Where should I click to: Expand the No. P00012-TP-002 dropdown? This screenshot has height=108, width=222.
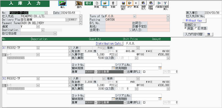(46, 13)
